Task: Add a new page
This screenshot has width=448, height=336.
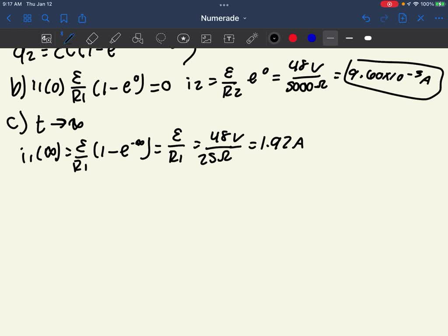Action: tap(402, 18)
